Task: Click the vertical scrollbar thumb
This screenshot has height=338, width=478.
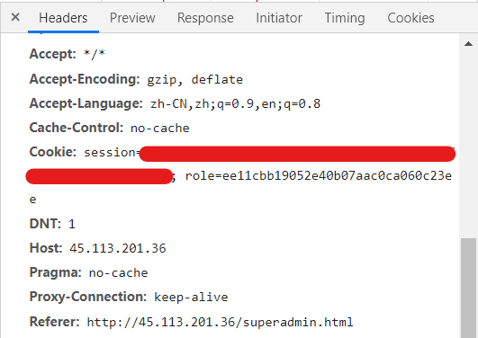Action: (469, 288)
